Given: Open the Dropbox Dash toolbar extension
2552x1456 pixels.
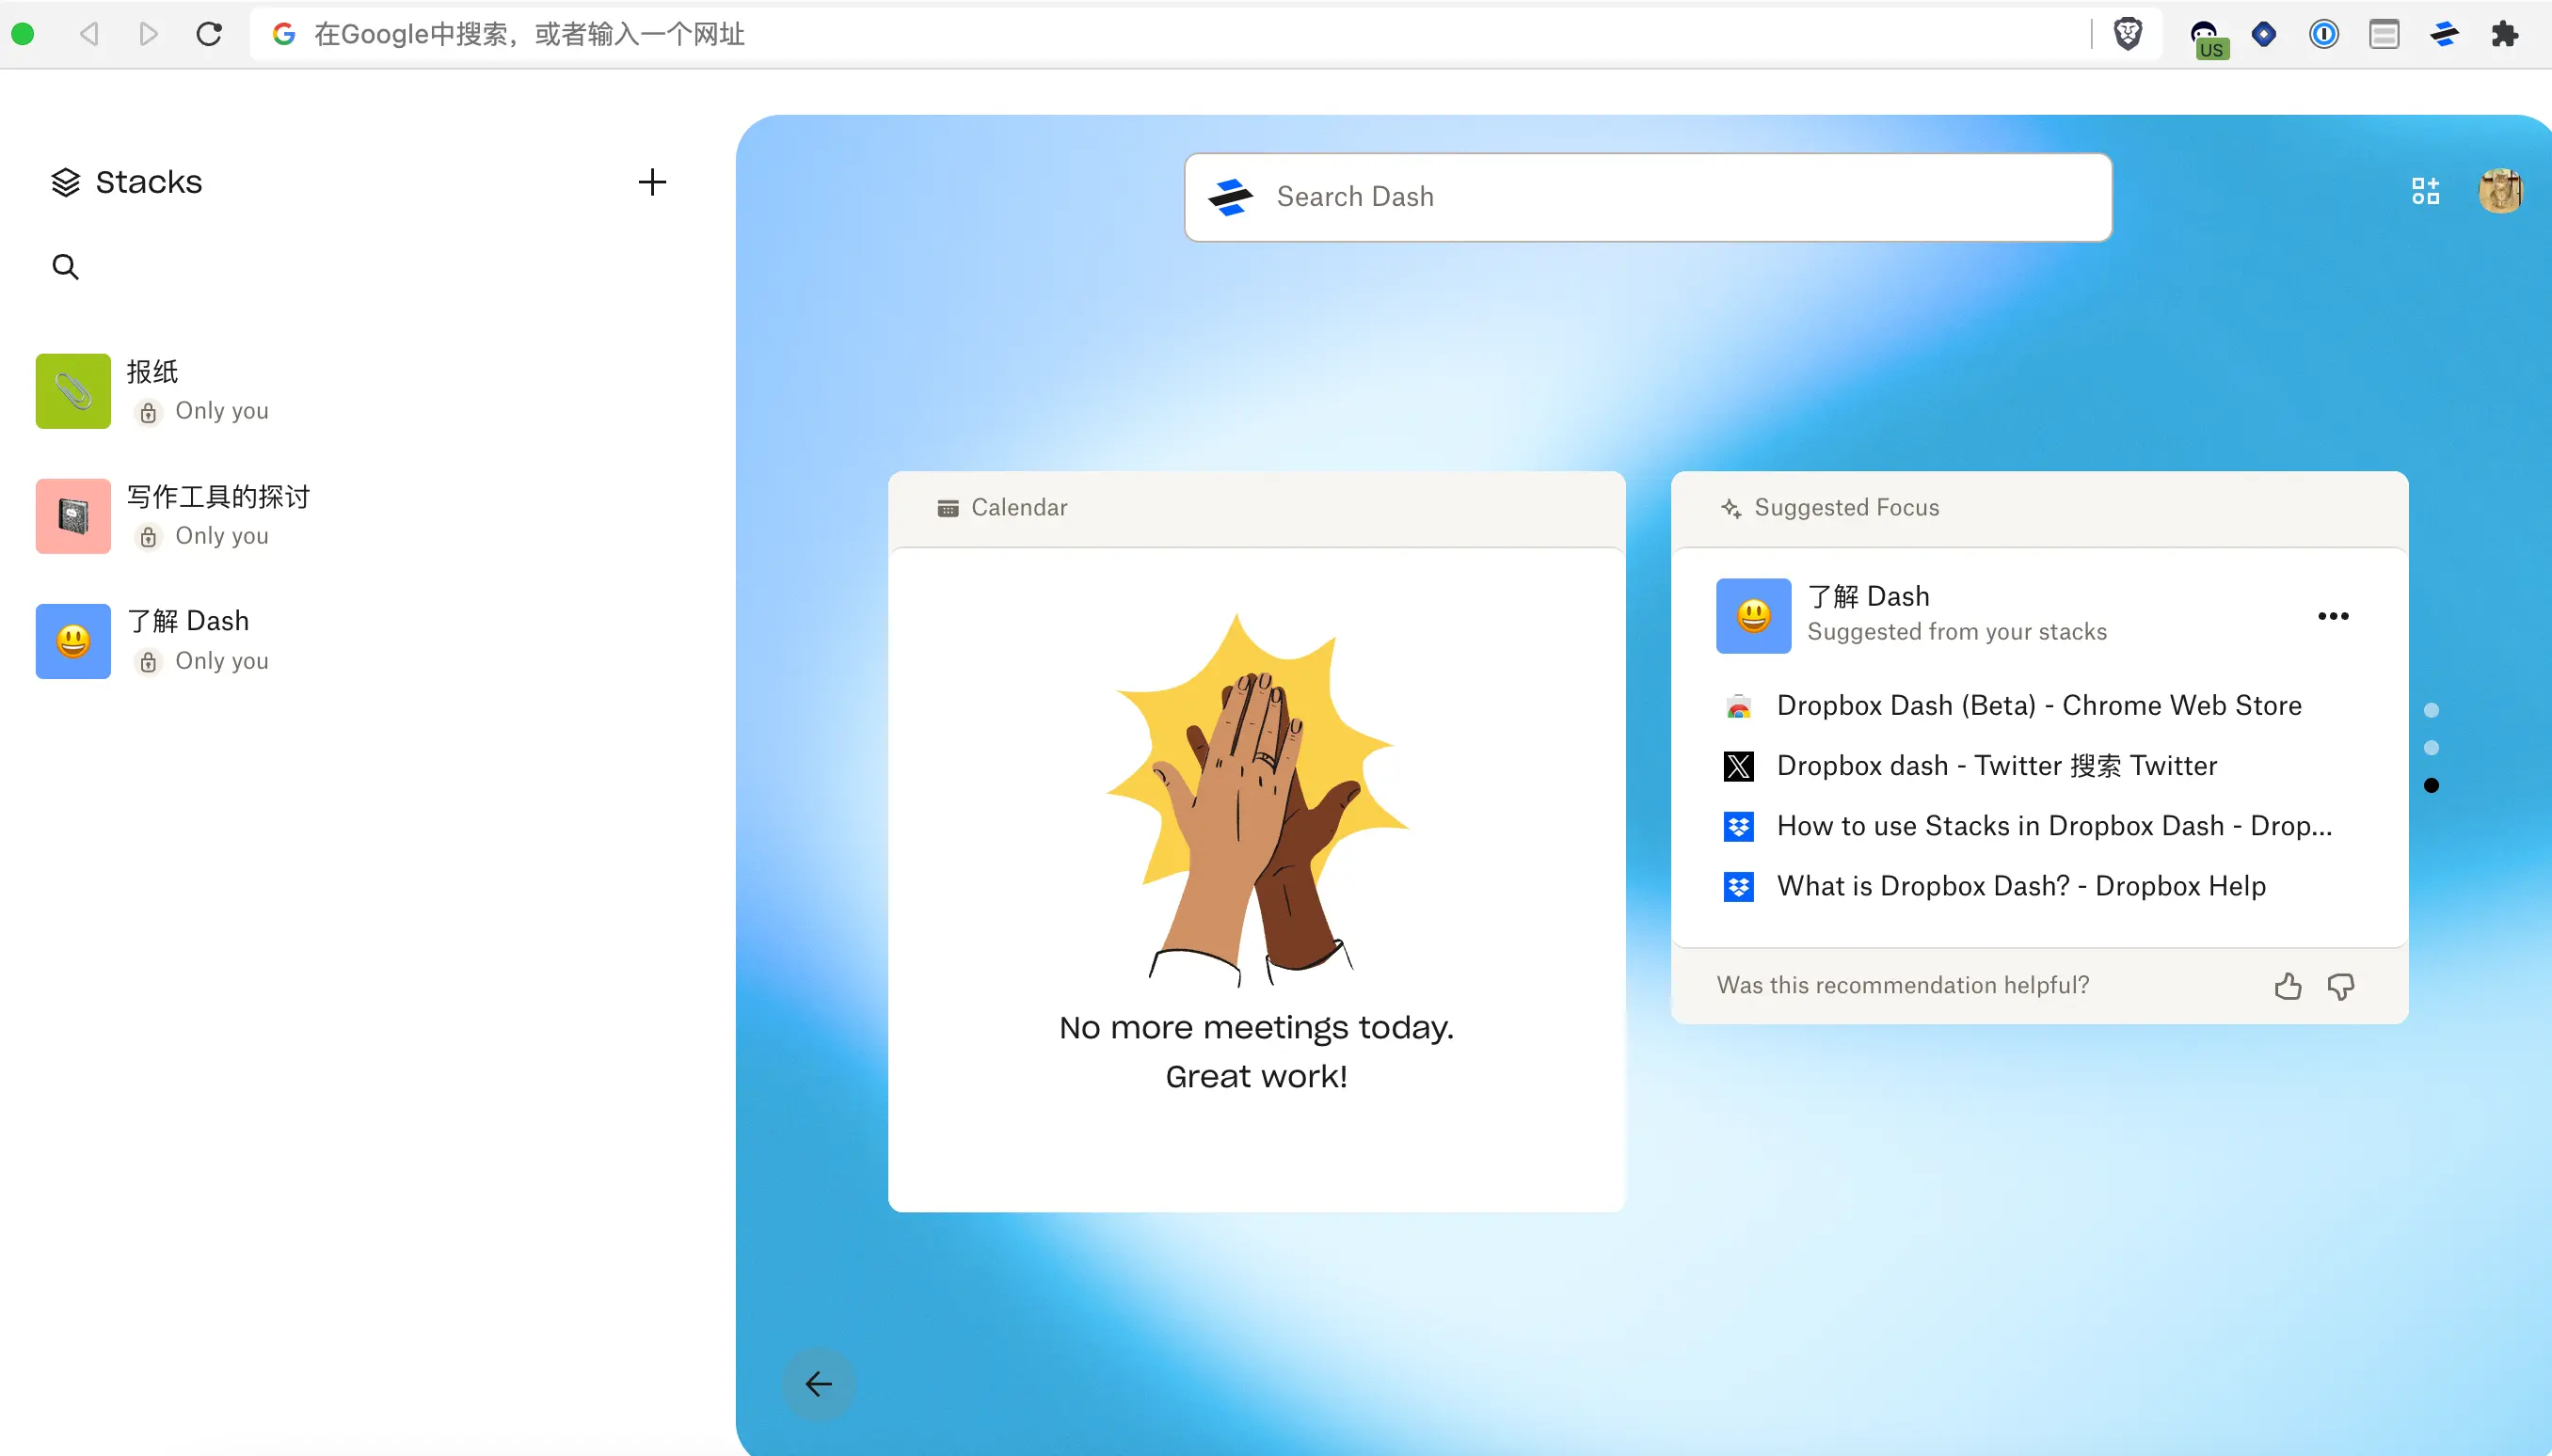Looking at the screenshot, I should tap(2444, 34).
